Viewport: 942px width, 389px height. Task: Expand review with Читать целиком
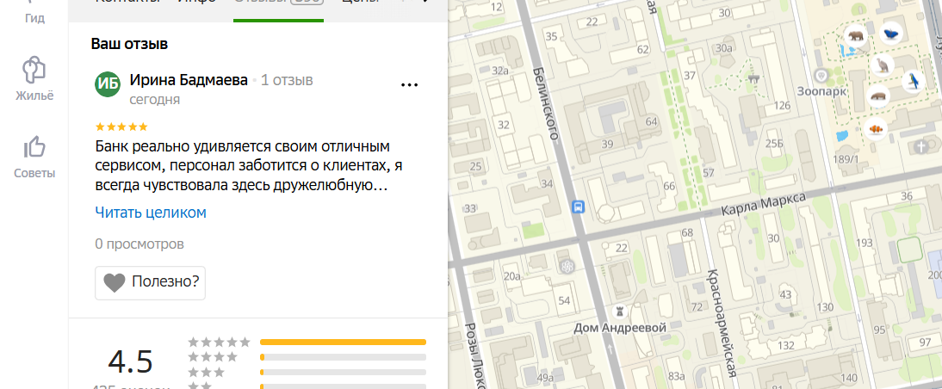click(151, 213)
